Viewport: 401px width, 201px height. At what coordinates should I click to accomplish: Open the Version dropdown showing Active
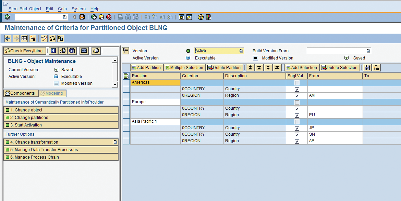coord(241,51)
